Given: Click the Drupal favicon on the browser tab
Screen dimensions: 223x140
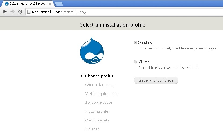Looking at the screenshot, I should (7, 4).
